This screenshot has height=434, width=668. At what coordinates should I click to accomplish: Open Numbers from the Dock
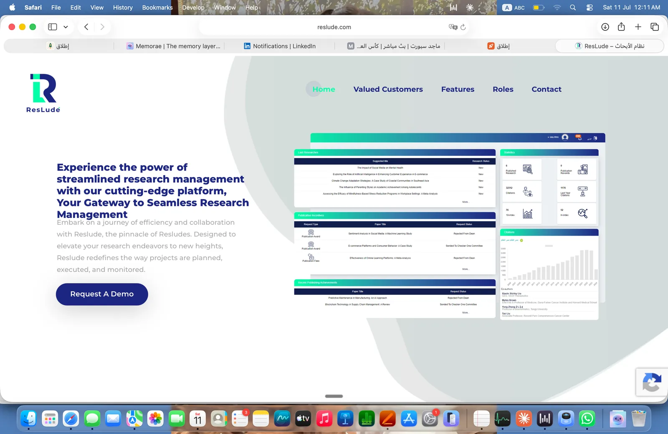point(367,418)
